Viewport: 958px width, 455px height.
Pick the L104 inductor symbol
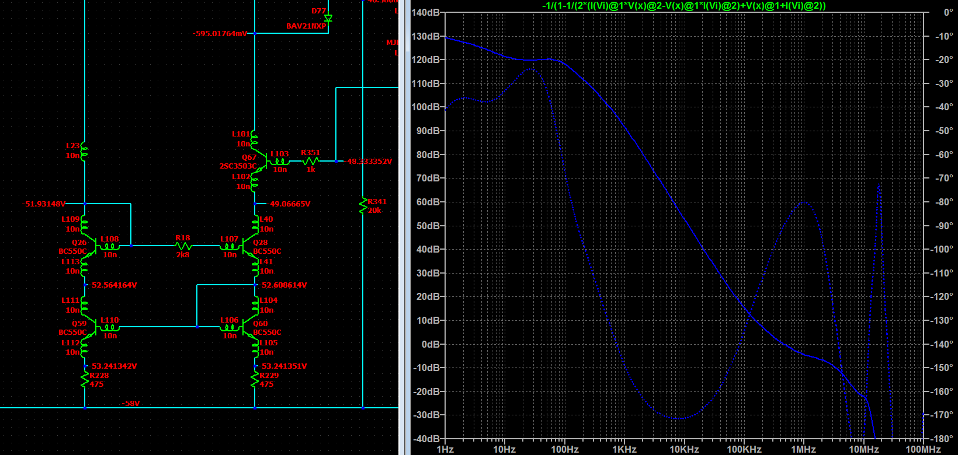255,305
